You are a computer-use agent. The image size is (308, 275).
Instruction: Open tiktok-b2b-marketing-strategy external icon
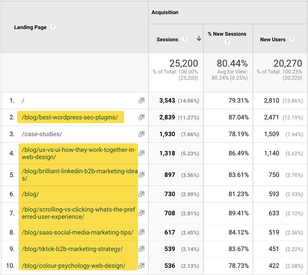click(x=141, y=249)
